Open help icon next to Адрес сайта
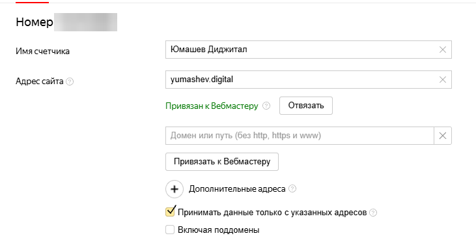476x240 pixels. tap(70, 82)
